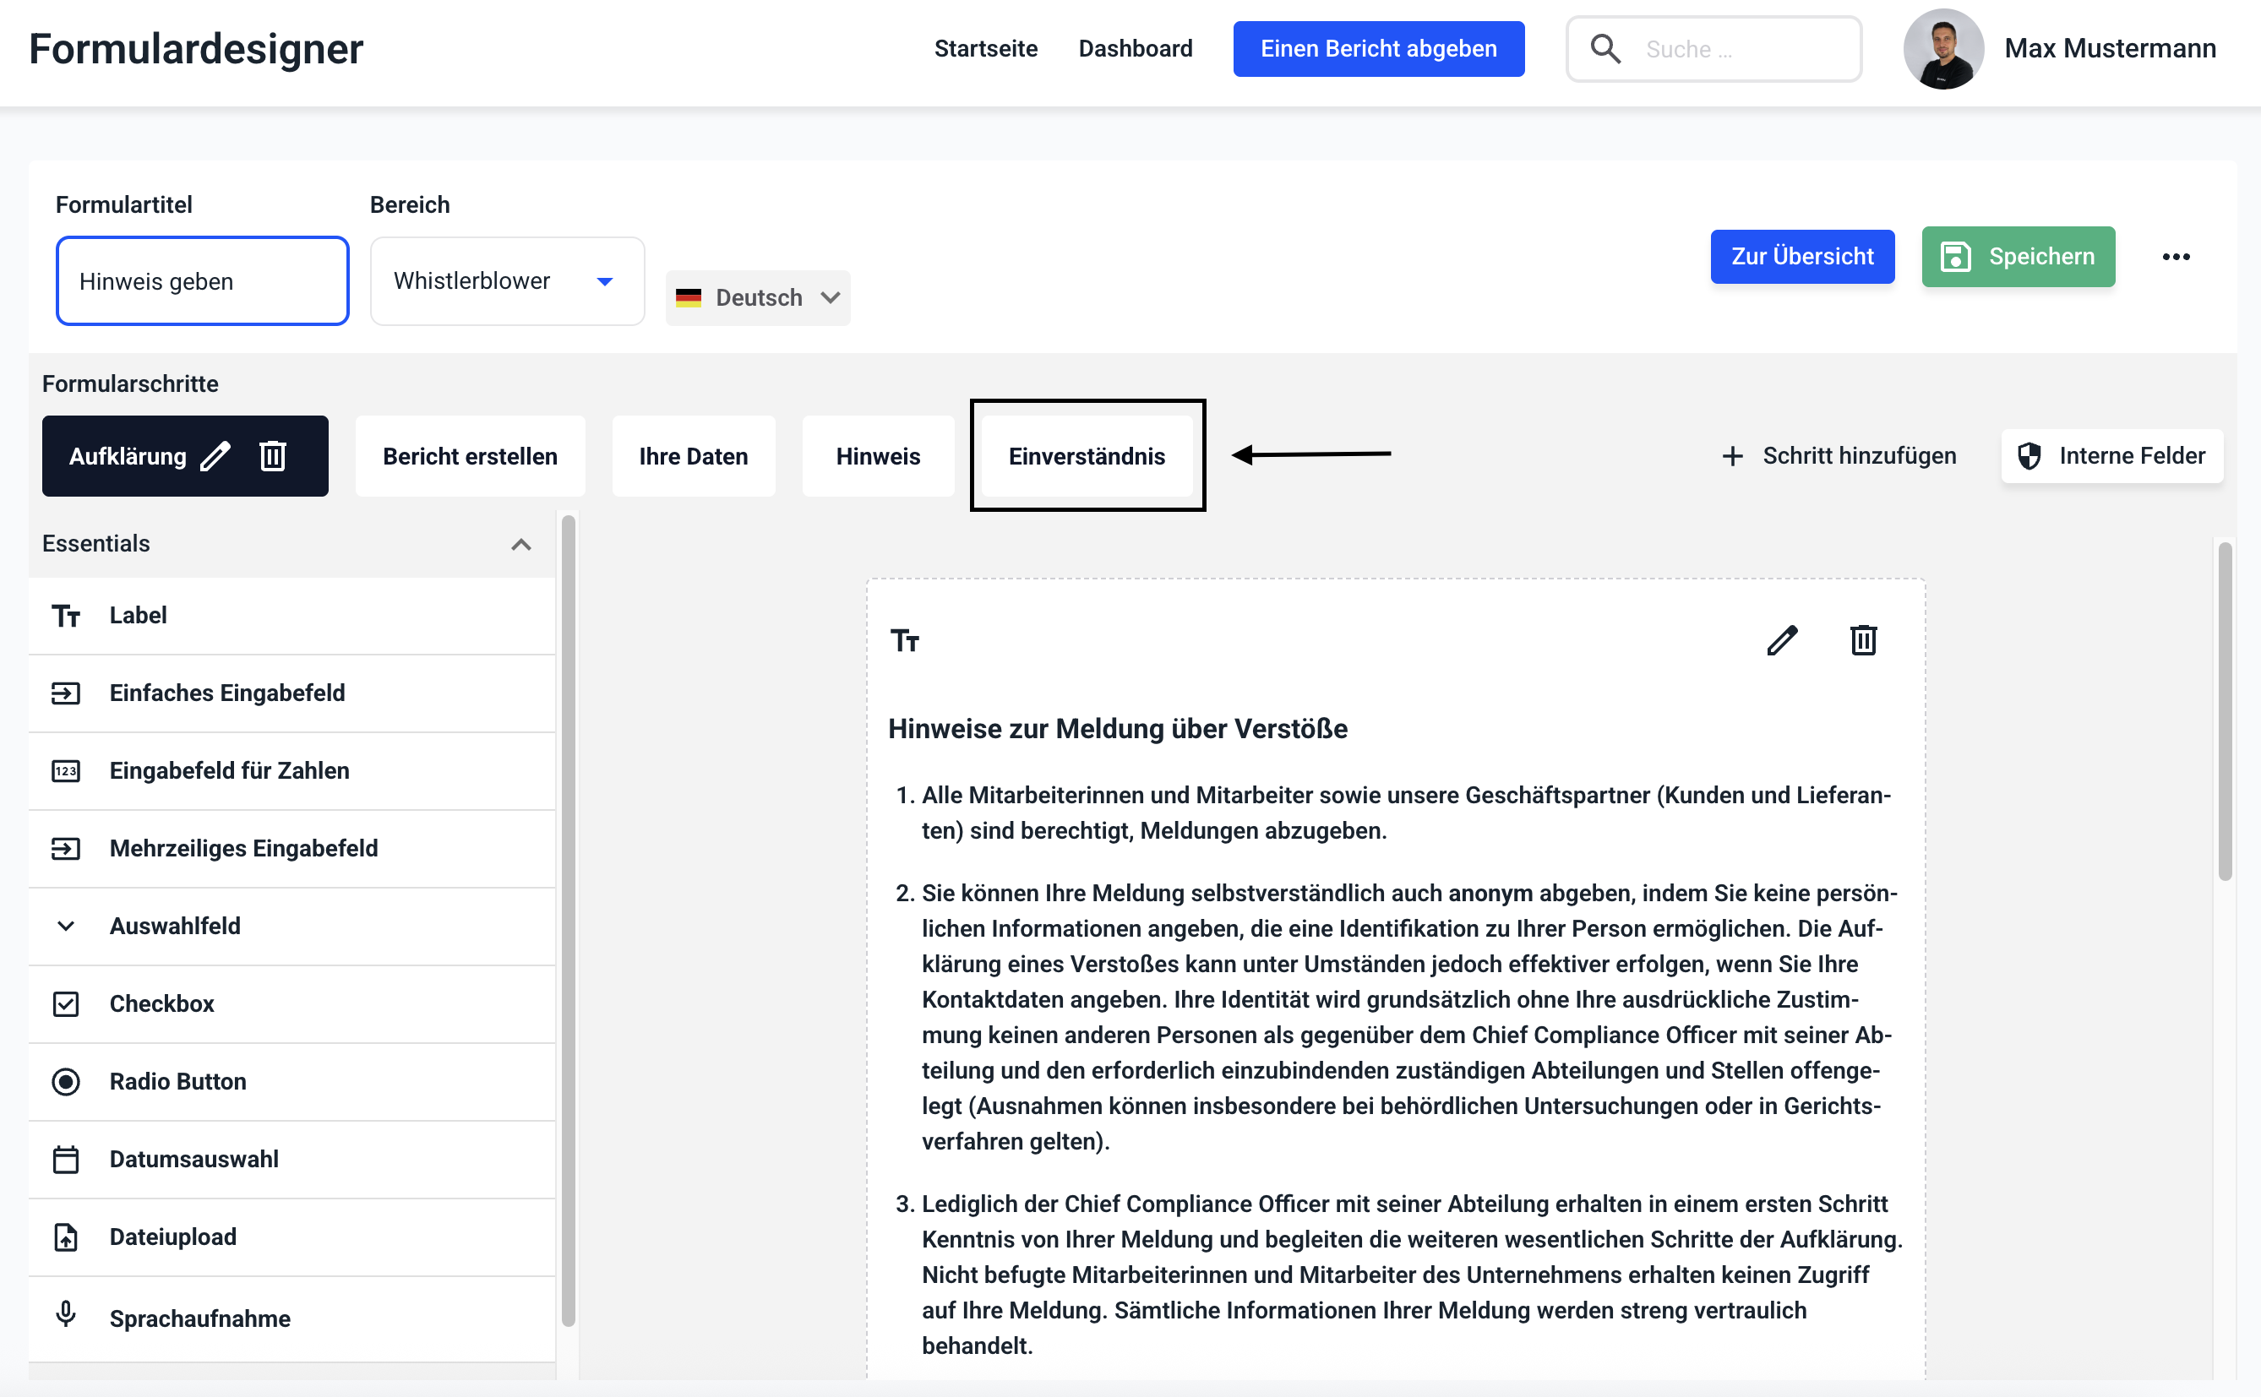Click the Formulartitel input field
This screenshot has height=1397, width=2261.
202,281
